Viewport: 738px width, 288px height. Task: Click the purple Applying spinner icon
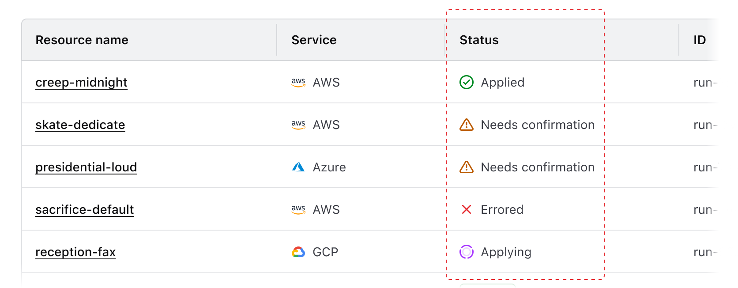(467, 252)
